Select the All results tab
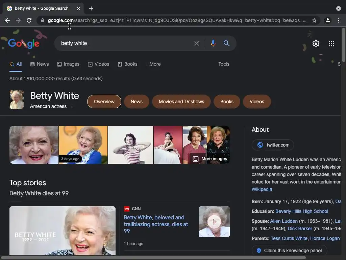The image size is (346, 260). pyautogui.click(x=16, y=64)
